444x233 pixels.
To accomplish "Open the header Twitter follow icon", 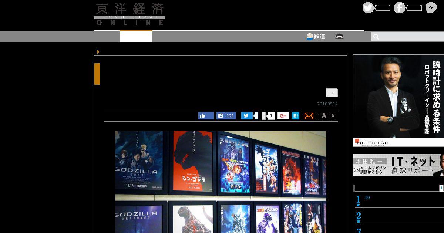I will point(368,8).
